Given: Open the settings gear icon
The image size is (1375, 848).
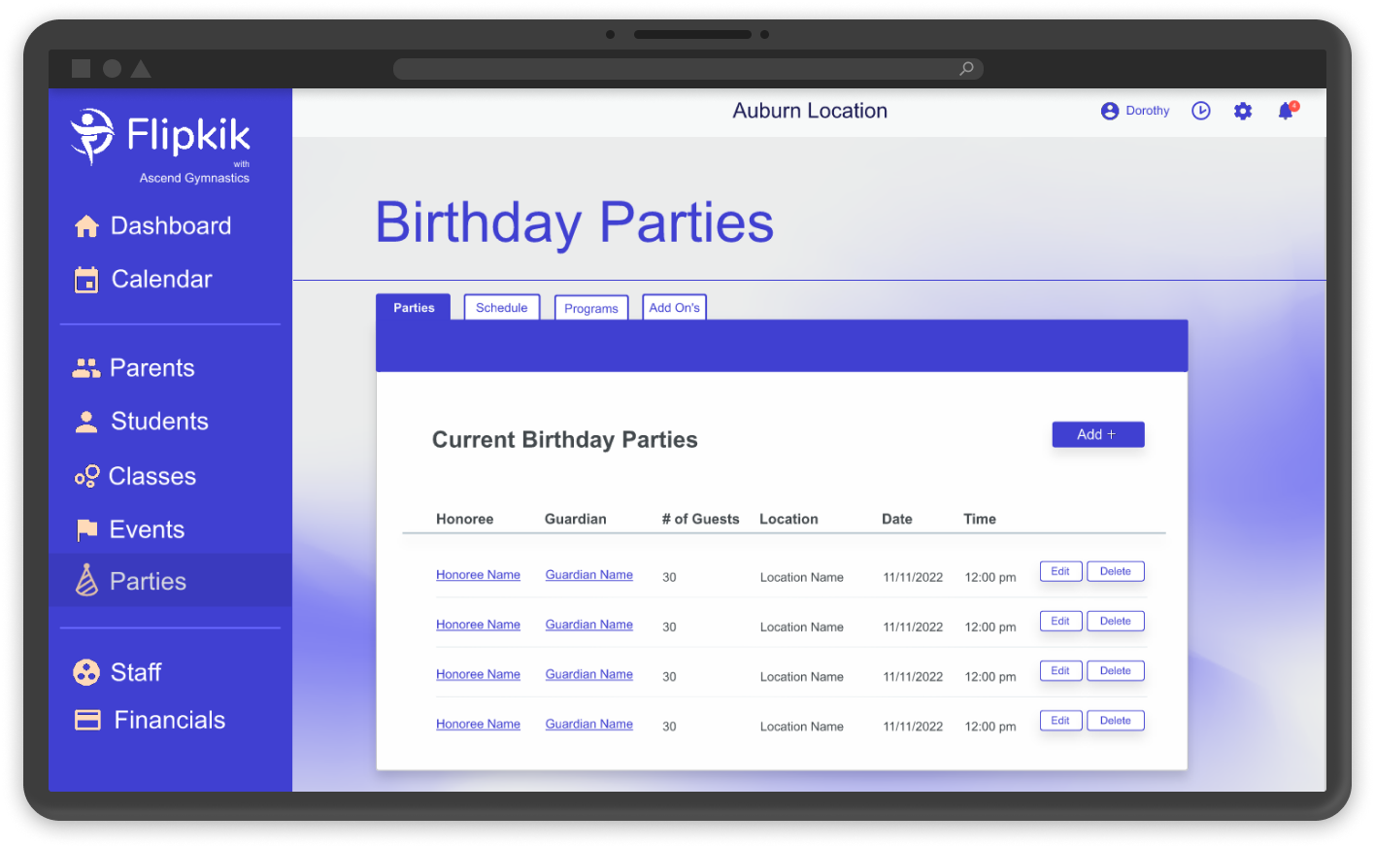Looking at the screenshot, I should [x=1243, y=111].
